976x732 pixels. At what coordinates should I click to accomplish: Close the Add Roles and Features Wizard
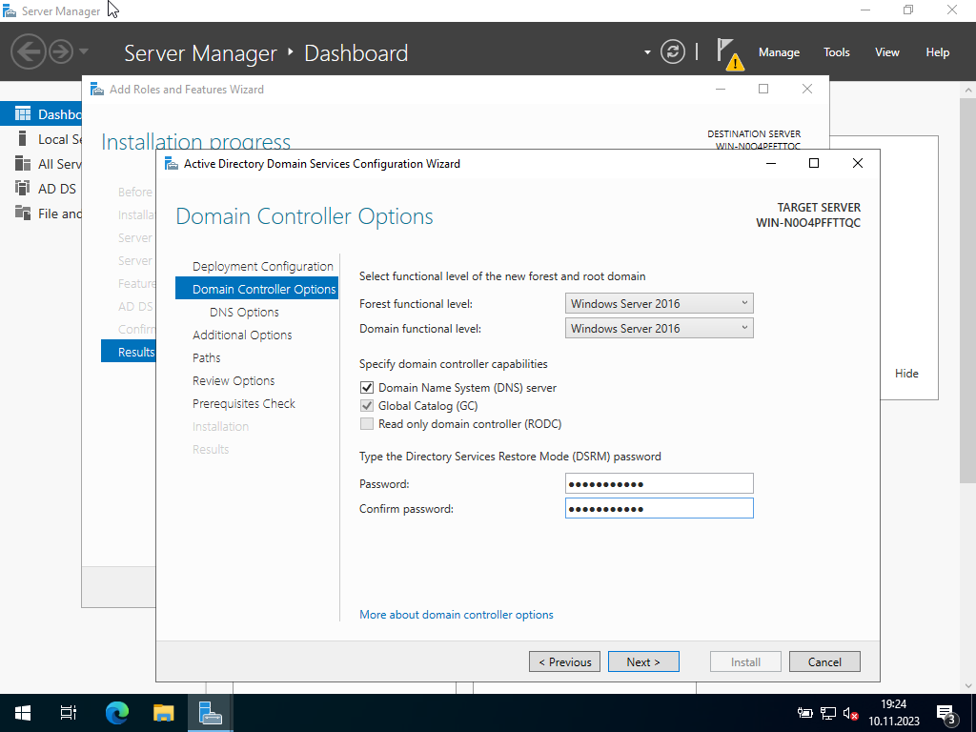[806, 89]
